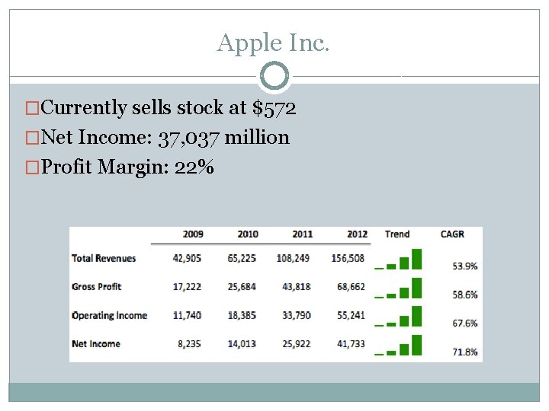
Task: Select the Total Revenues trend sparkline chart
Action: [x=399, y=260]
